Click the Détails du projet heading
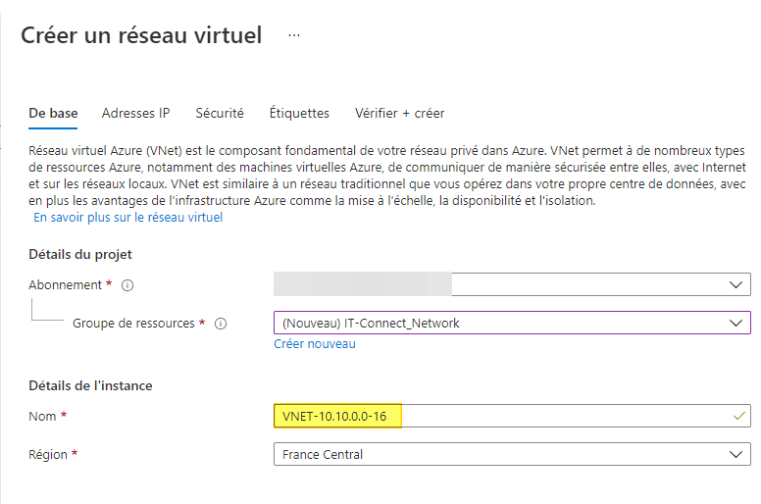This screenshot has width=761, height=504. (80, 254)
